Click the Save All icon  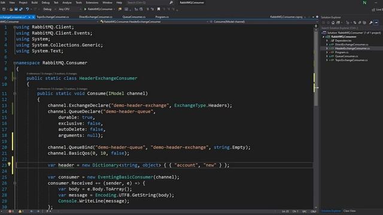(21, 10)
